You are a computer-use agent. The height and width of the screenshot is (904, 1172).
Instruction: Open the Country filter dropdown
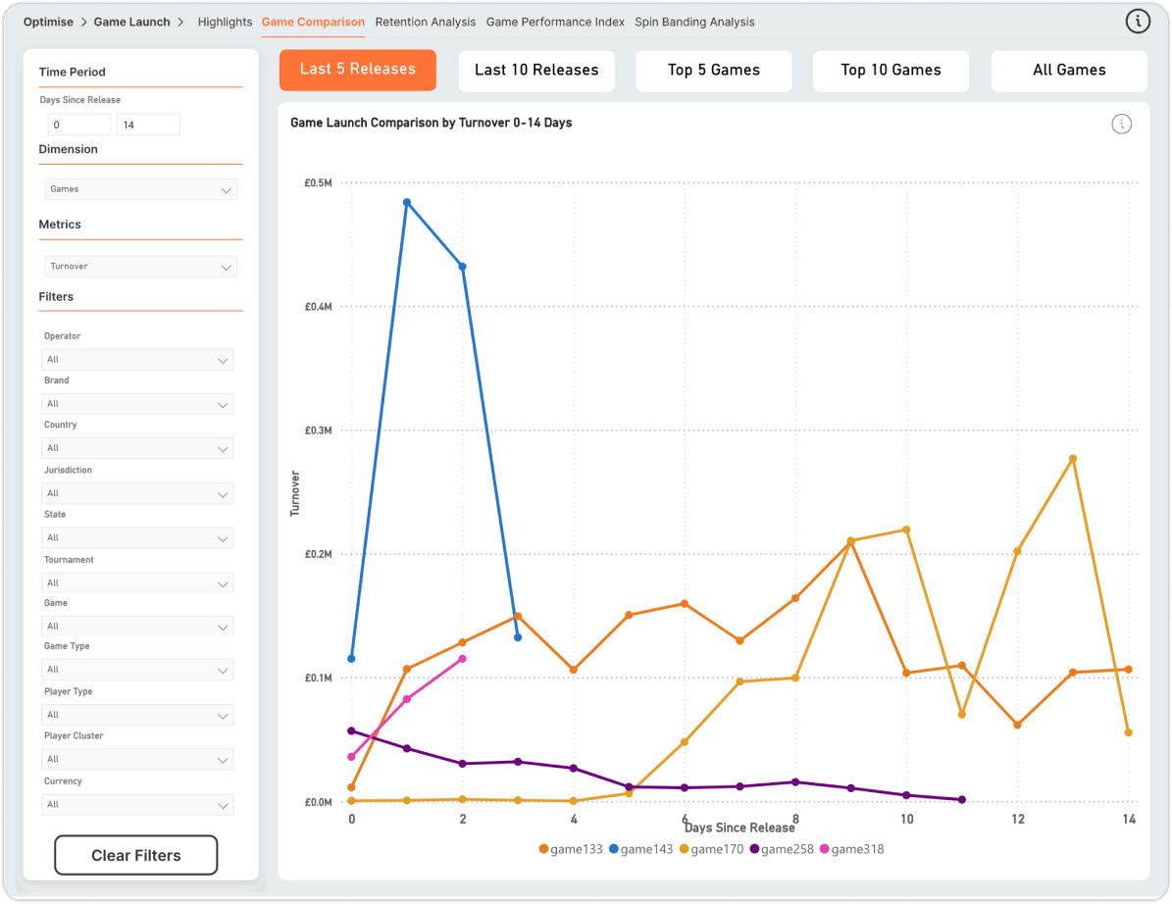[x=137, y=448]
